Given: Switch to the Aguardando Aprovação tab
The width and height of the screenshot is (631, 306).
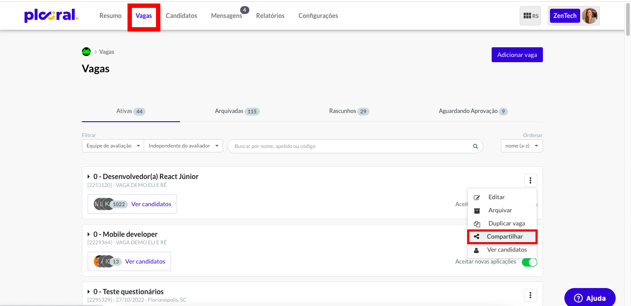Looking at the screenshot, I should pos(473,111).
